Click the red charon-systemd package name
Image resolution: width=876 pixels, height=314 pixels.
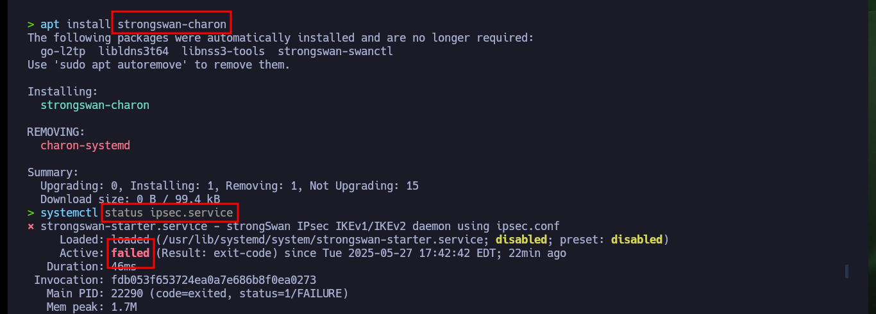pyautogui.click(x=85, y=145)
